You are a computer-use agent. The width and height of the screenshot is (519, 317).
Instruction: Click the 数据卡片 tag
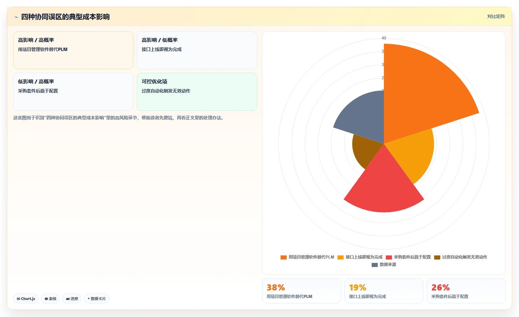(97, 299)
